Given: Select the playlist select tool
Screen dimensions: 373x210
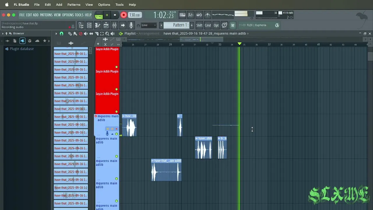Looking at the screenshot, I should [102, 34].
